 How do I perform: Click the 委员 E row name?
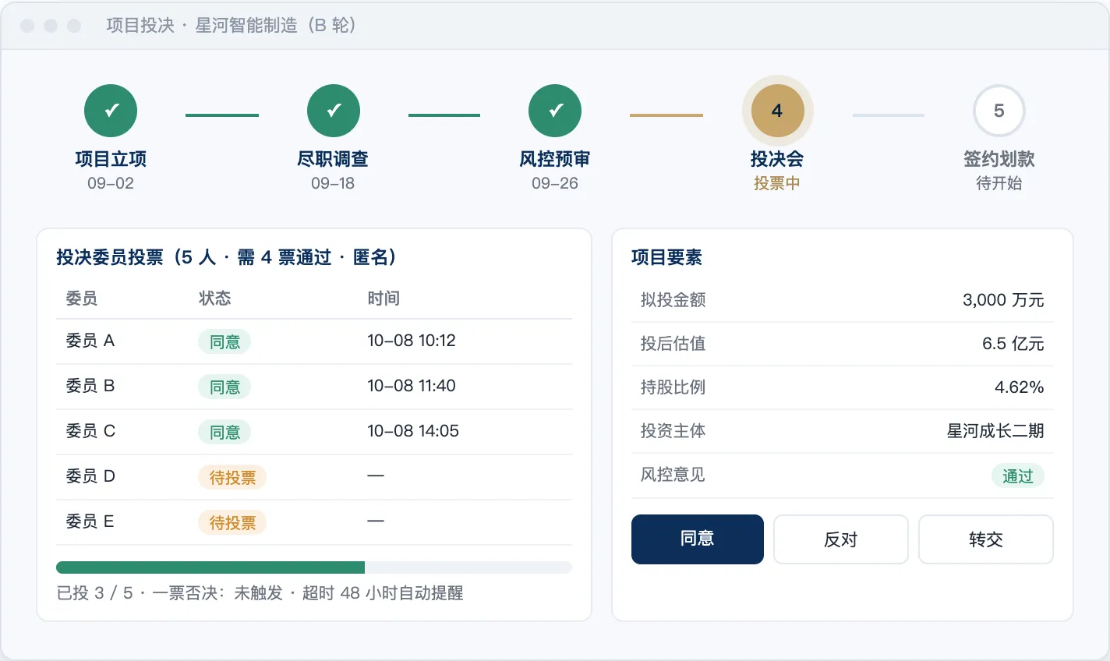pyautogui.click(x=90, y=521)
